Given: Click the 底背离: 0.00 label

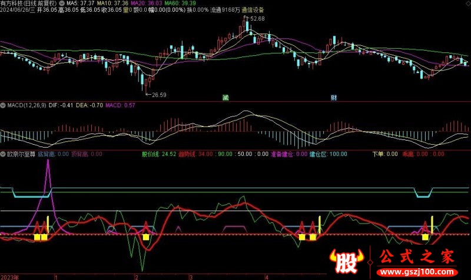Looking at the screenshot, I should click(x=53, y=154).
